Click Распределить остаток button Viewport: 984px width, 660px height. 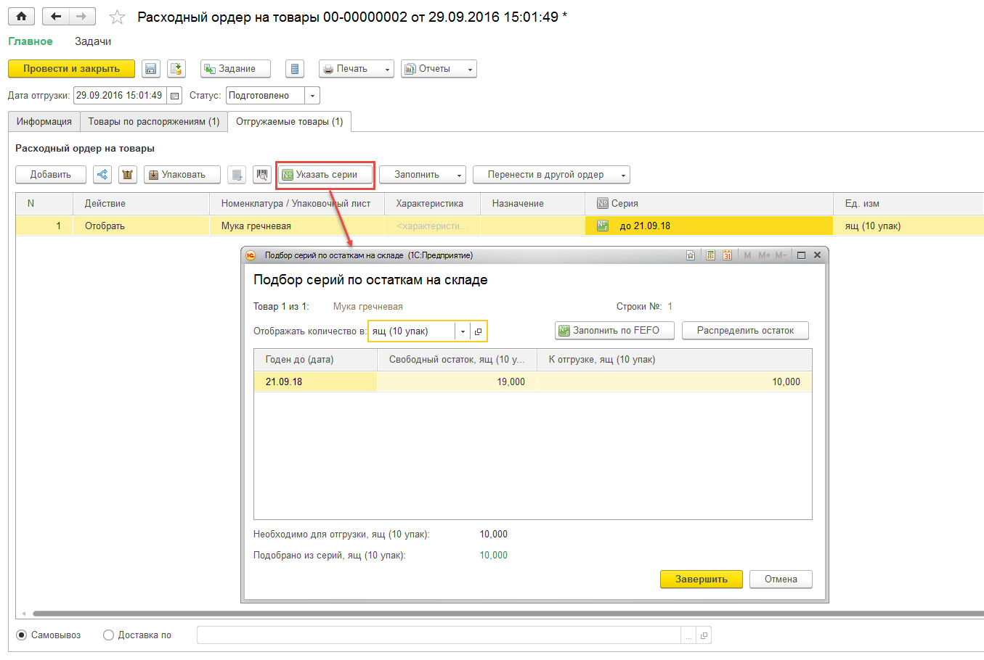745,331
